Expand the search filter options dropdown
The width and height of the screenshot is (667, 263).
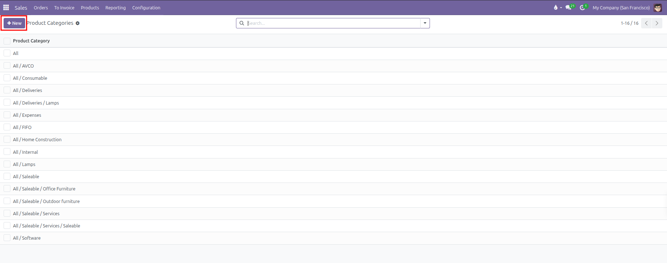pyautogui.click(x=425, y=23)
